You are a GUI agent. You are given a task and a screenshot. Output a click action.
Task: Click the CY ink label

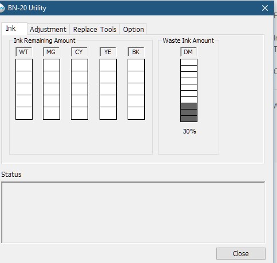click(79, 52)
